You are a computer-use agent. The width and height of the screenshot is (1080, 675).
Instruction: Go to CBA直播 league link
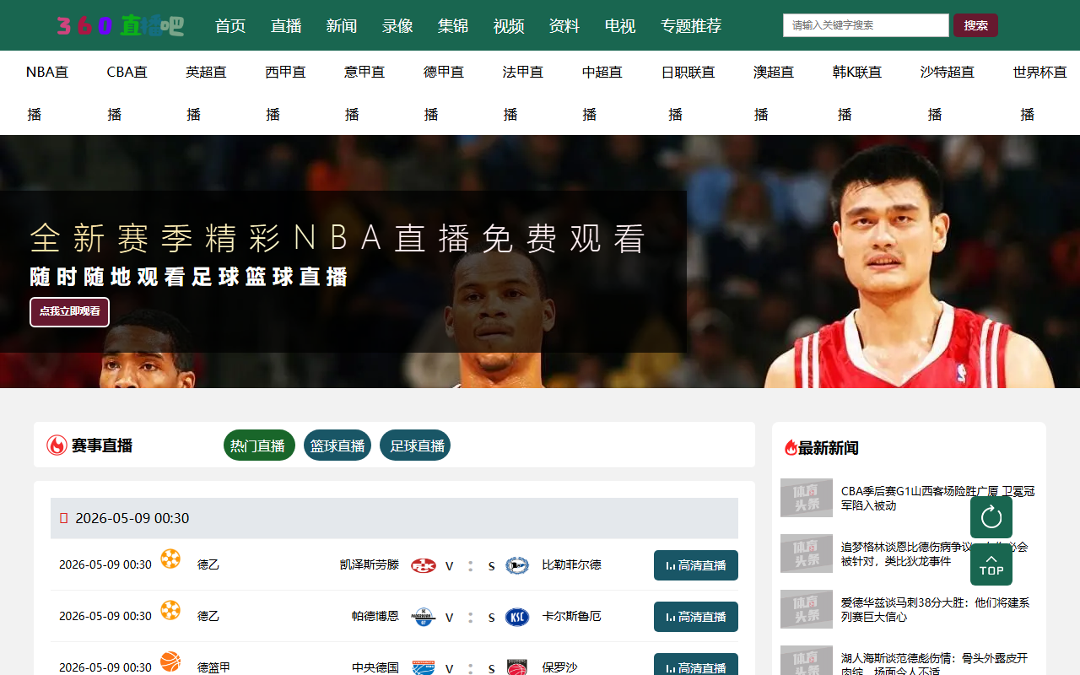[x=127, y=93]
